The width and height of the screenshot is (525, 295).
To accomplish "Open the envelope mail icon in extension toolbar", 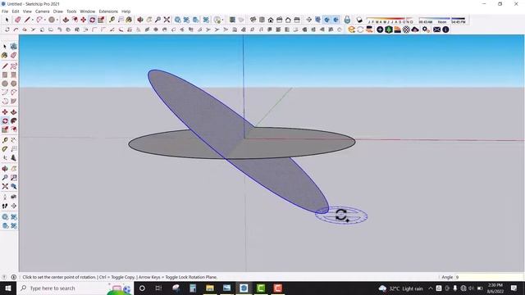I will click(436, 29).
